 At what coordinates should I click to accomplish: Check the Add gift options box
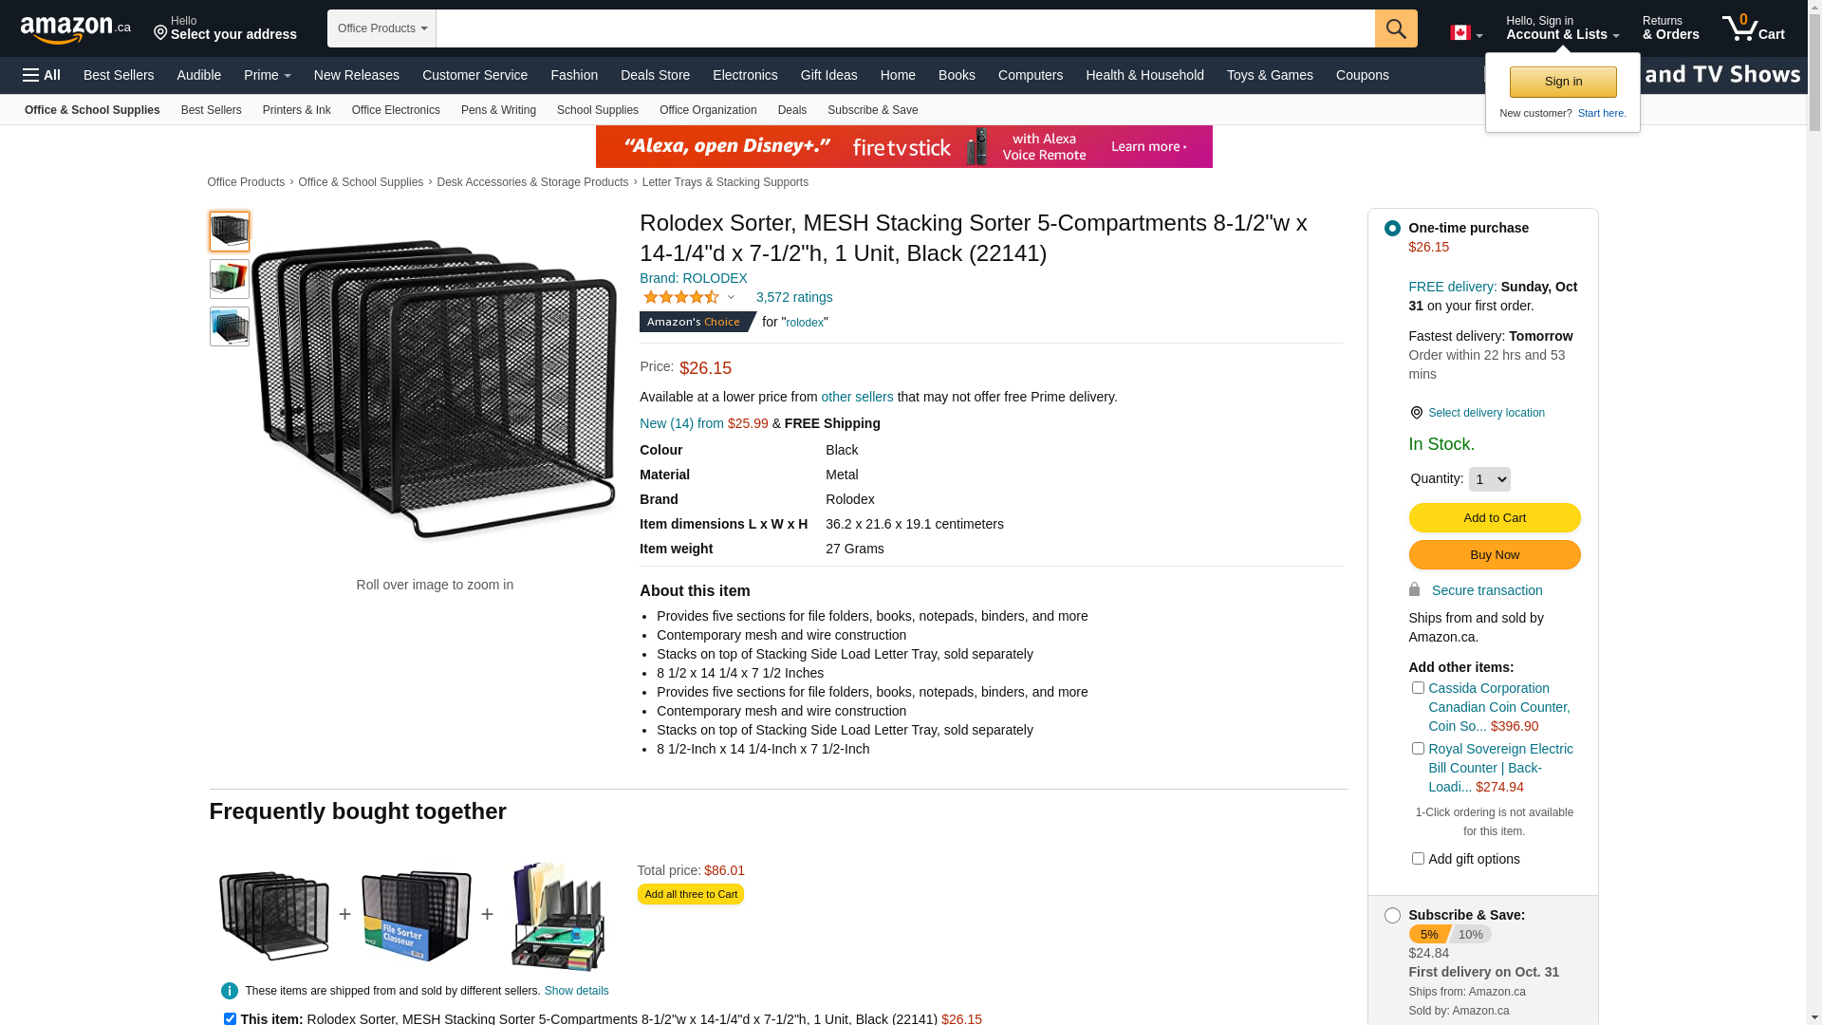pyautogui.click(x=1418, y=859)
